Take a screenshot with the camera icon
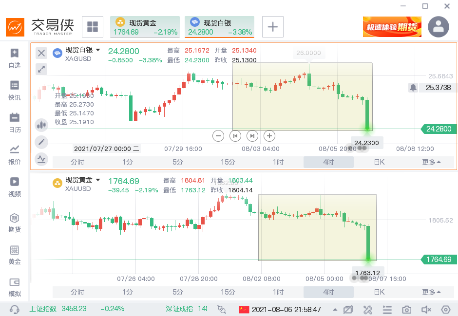 tap(406, 310)
